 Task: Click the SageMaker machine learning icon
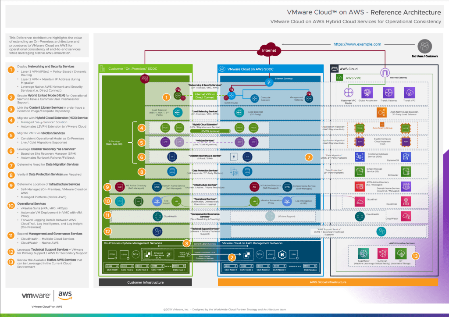[x=363, y=253]
